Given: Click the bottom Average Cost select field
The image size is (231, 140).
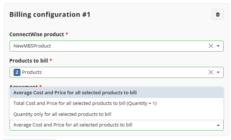Looking at the screenshot, I should [x=116, y=125].
